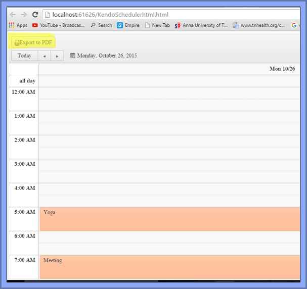Go to the previous day arrow
307x289 pixels.
click(45, 56)
